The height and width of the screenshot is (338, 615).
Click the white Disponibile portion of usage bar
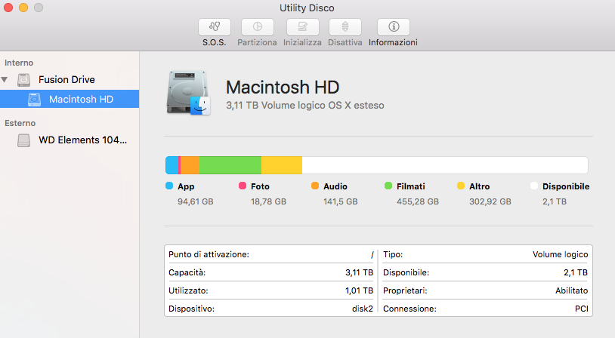coord(445,165)
